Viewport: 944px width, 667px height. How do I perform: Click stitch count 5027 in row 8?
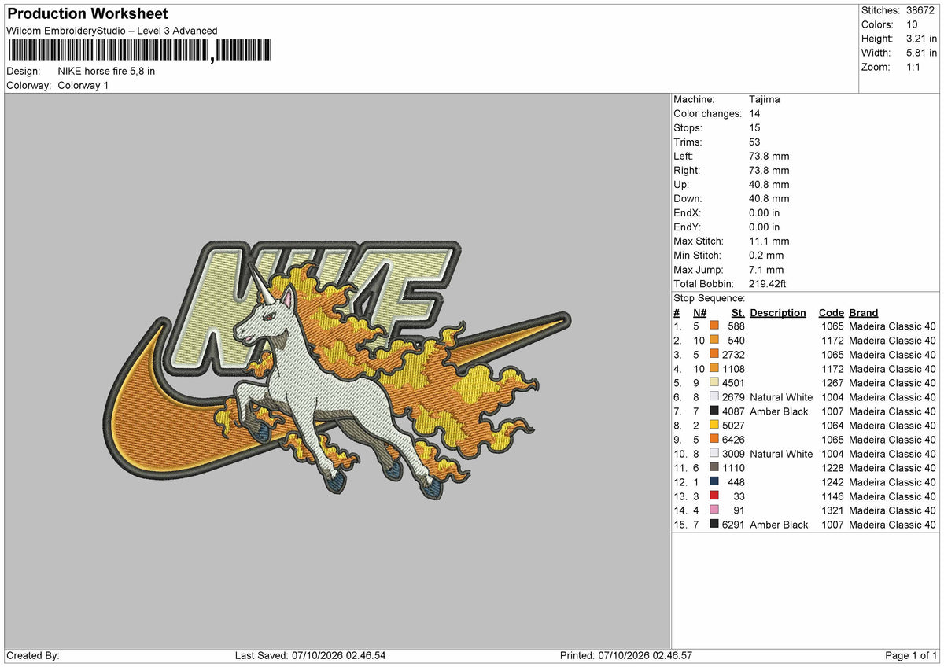[733, 426]
